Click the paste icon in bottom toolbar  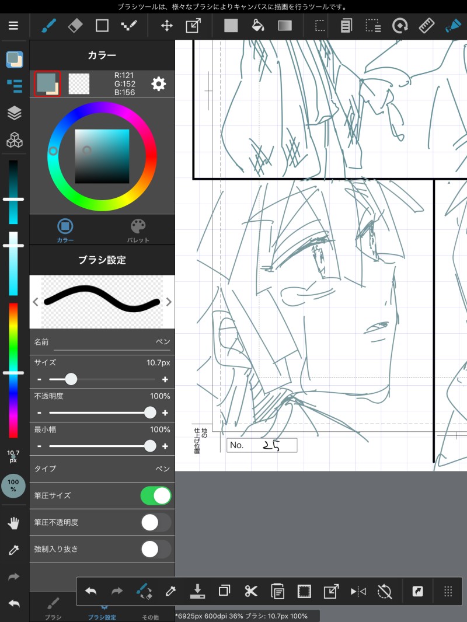(x=277, y=592)
